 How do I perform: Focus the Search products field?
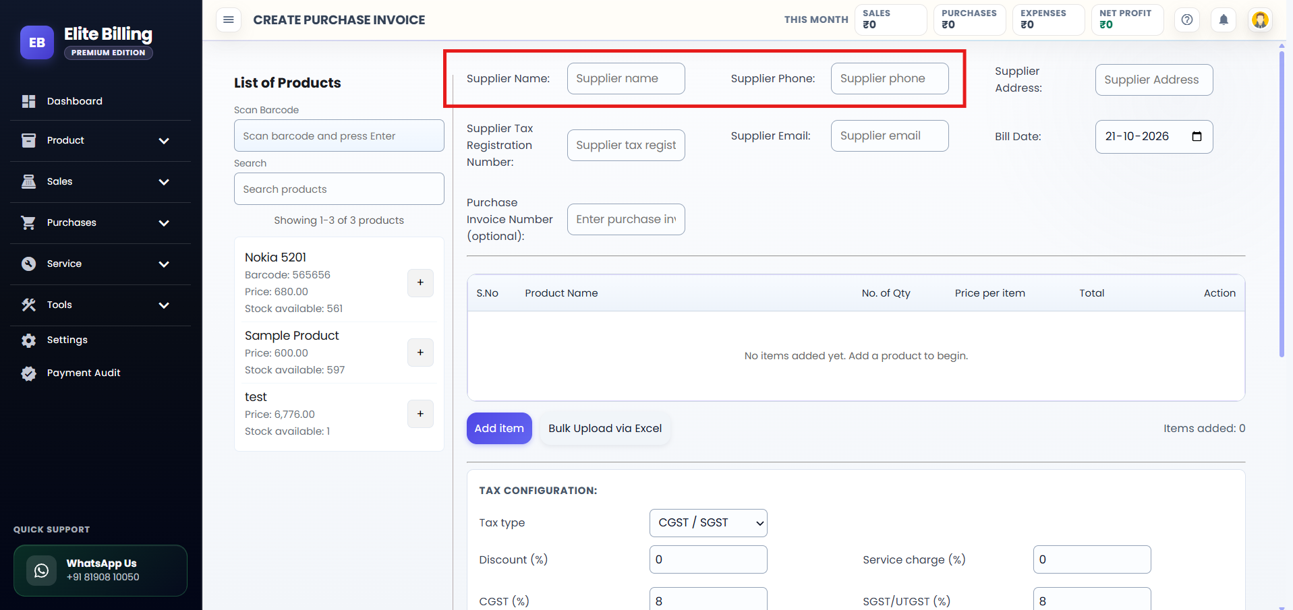tap(339, 189)
